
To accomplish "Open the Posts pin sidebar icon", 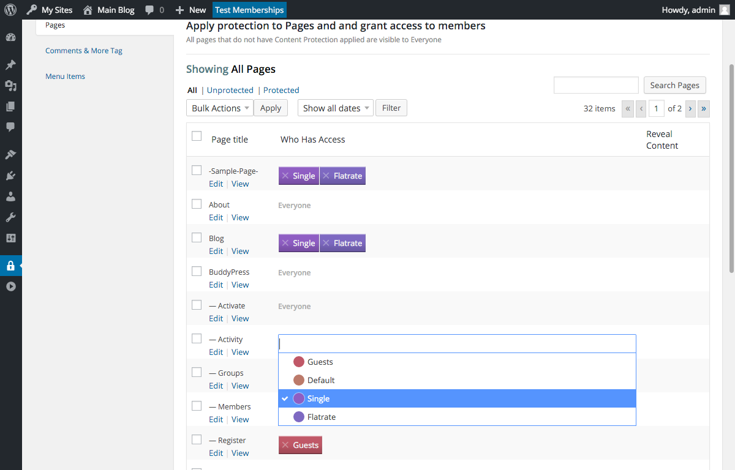I will (10, 65).
